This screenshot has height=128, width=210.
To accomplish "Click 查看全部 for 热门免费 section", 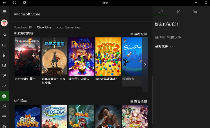I will point(141,102).
